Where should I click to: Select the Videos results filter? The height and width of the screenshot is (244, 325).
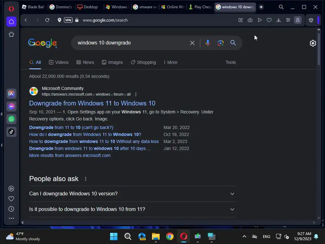(x=59, y=63)
